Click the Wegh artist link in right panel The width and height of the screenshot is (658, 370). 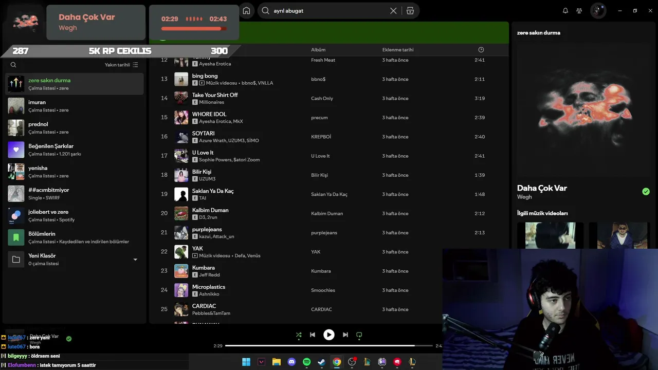[x=524, y=197]
